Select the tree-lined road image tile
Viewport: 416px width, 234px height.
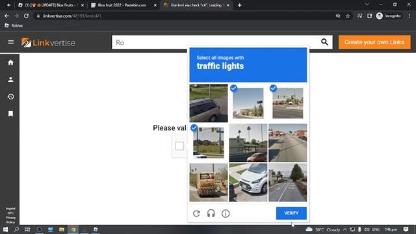click(x=287, y=182)
